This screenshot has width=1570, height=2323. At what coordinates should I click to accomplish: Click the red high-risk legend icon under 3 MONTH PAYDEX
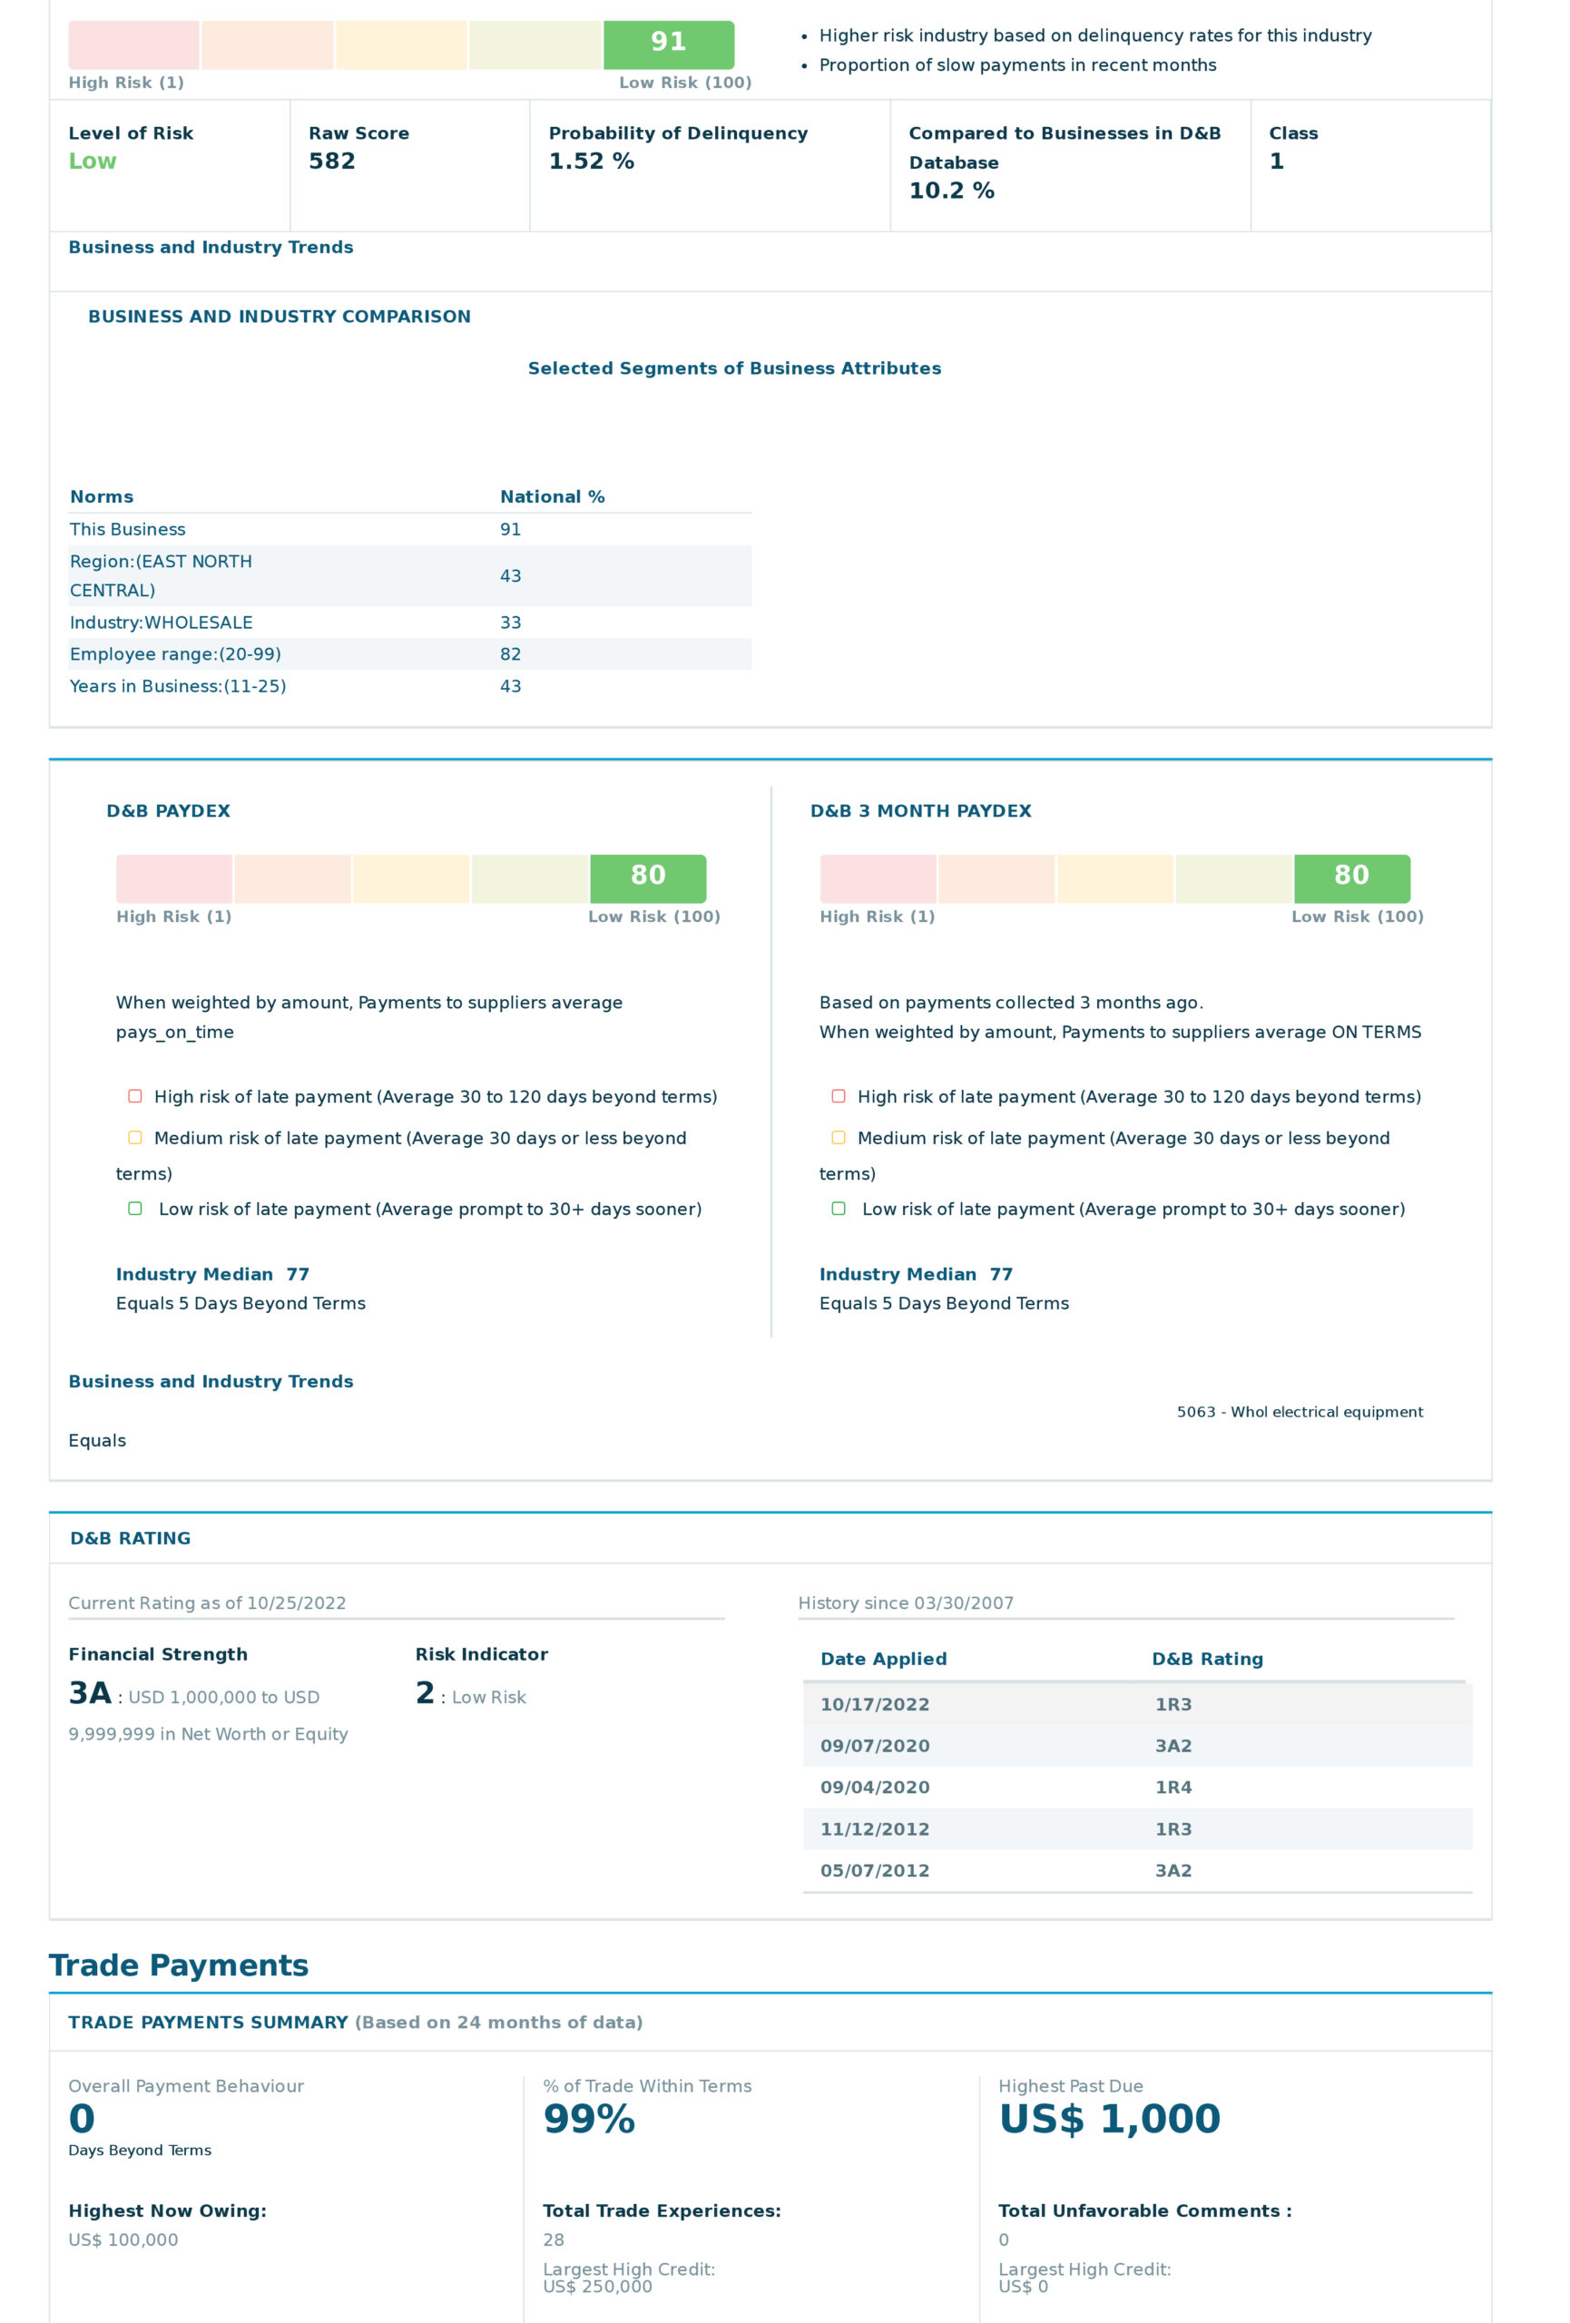tap(839, 1096)
